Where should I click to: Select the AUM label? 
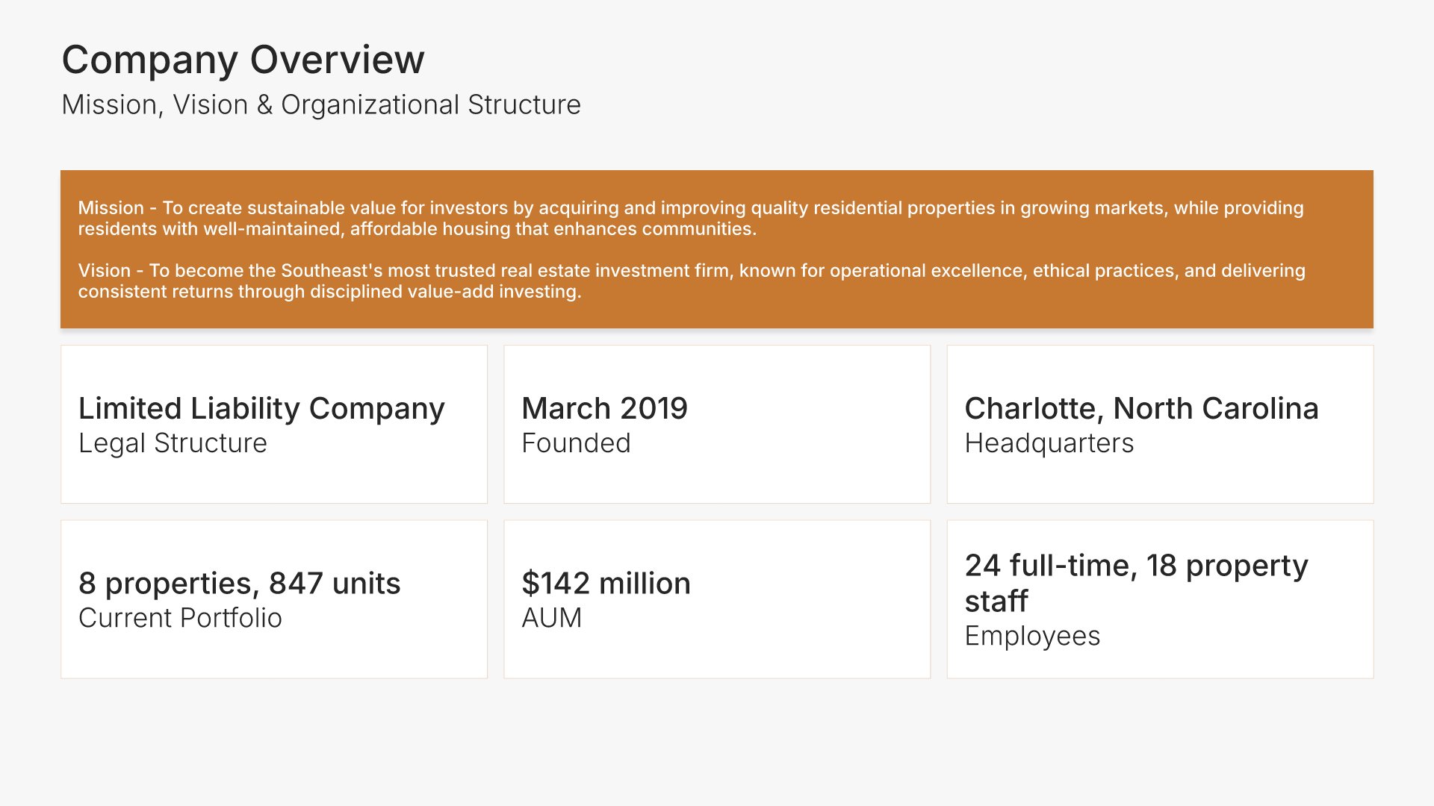pyautogui.click(x=551, y=618)
